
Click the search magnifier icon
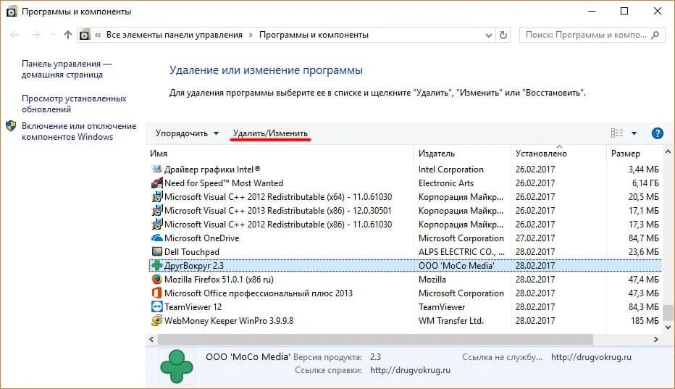pos(655,35)
